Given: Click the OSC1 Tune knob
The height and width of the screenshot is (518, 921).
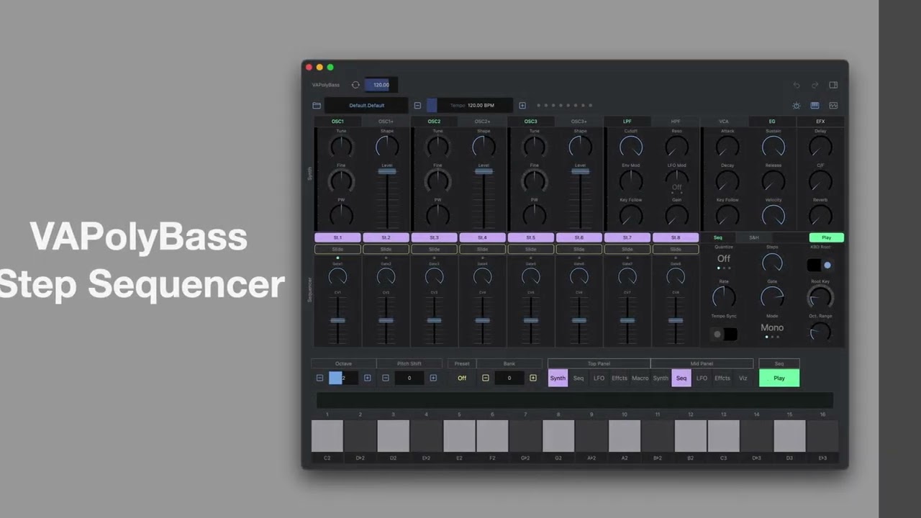Looking at the screenshot, I should pos(341,147).
